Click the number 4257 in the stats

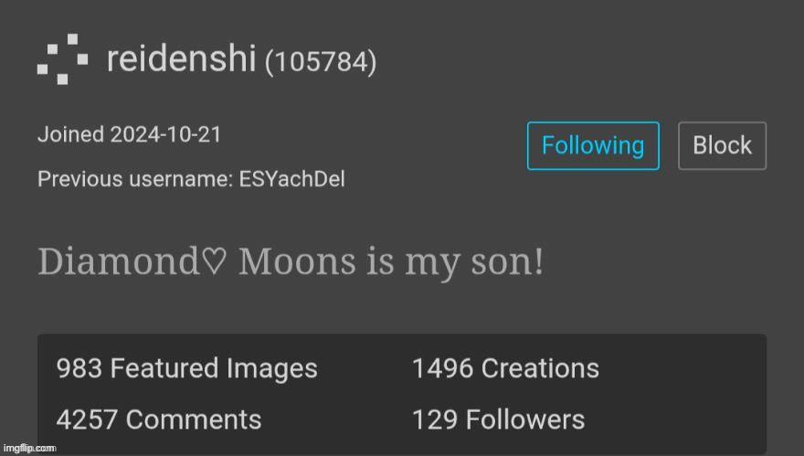pos(87,419)
